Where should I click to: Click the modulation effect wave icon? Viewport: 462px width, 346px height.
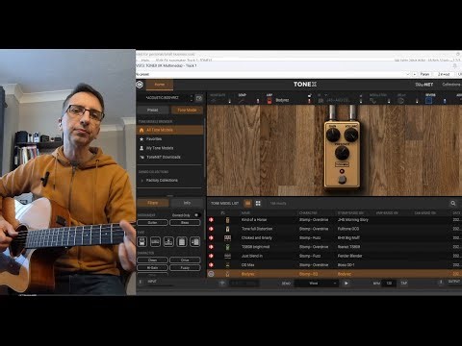coord(372,101)
